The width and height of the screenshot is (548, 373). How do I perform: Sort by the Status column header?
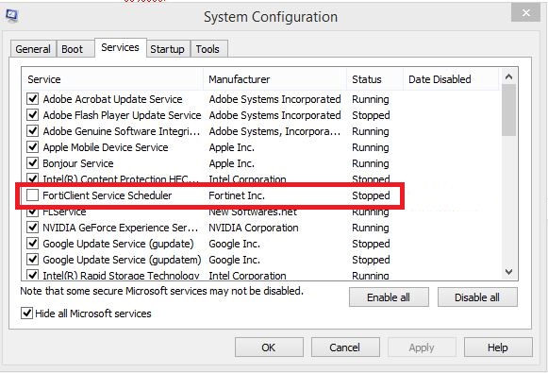[375, 79]
